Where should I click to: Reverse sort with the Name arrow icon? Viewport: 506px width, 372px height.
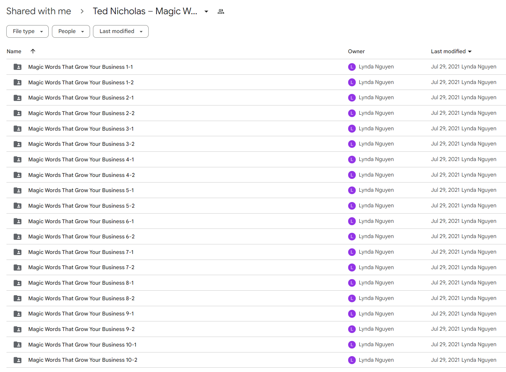pyautogui.click(x=33, y=51)
